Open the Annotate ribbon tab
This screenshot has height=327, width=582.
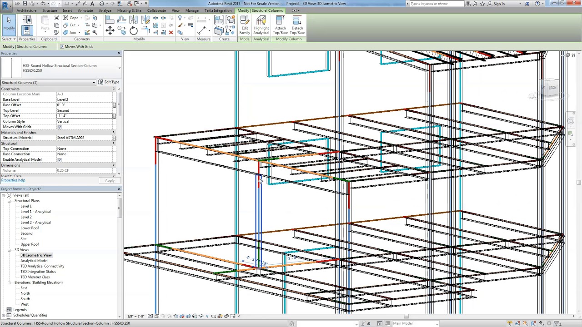coord(85,10)
